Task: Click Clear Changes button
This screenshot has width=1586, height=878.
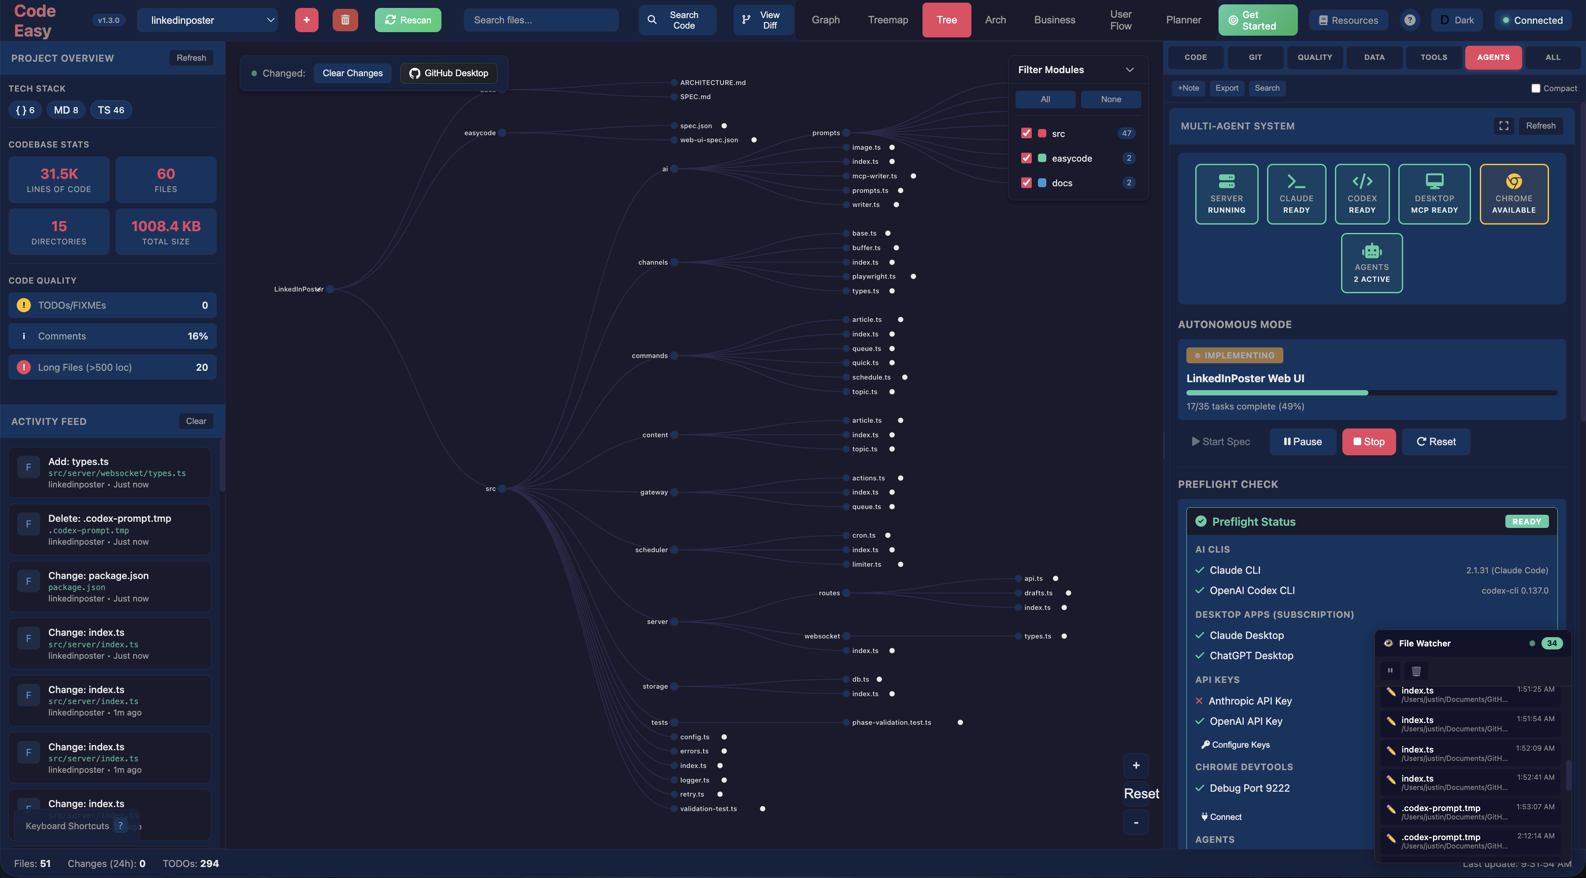Action: (352, 73)
